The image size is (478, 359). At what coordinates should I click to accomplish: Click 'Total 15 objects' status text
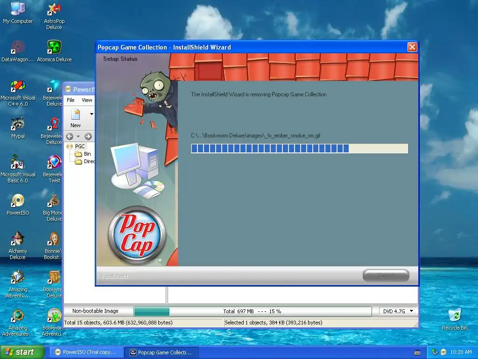point(118,323)
